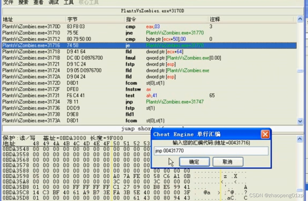
Task: Click the 注释 column header
Action: 215,19
